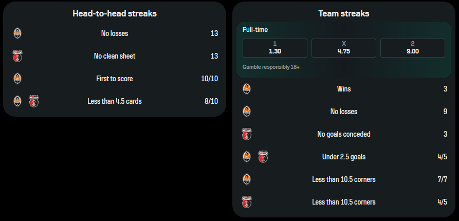The image size is (459, 221).
Task: Click the Full-time odds label
Action: [x=255, y=30]
